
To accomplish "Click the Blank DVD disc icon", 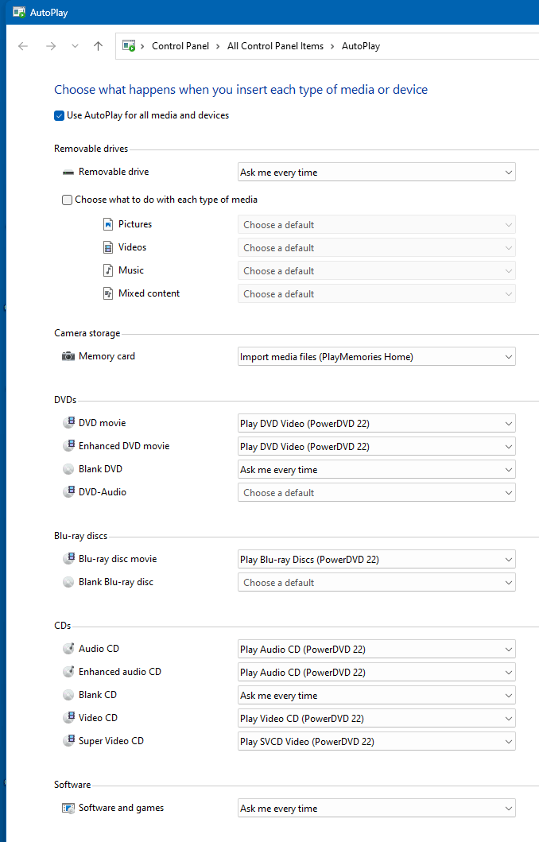I will pos(68,469).
